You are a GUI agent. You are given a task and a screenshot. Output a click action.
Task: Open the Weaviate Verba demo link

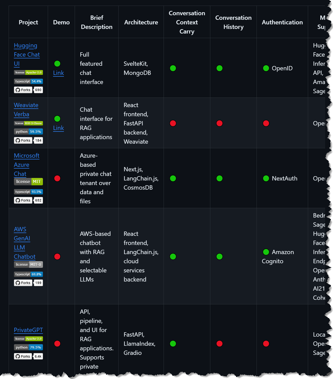pos(58,128)
